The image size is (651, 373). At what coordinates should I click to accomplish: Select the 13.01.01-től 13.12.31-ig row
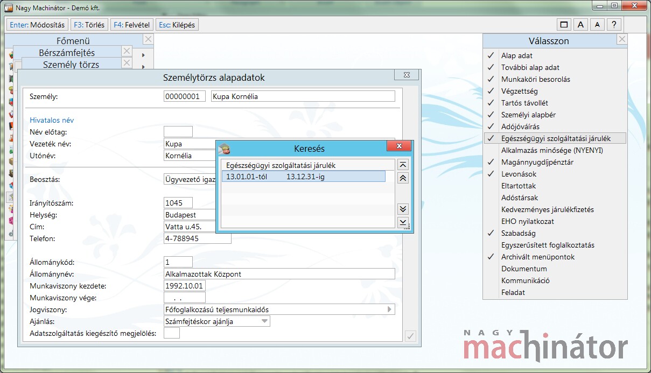(304, 176)
